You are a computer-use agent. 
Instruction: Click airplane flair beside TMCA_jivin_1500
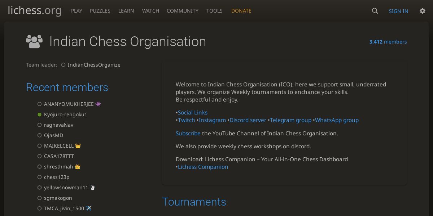pyautogui.click(x=88, y=208)
